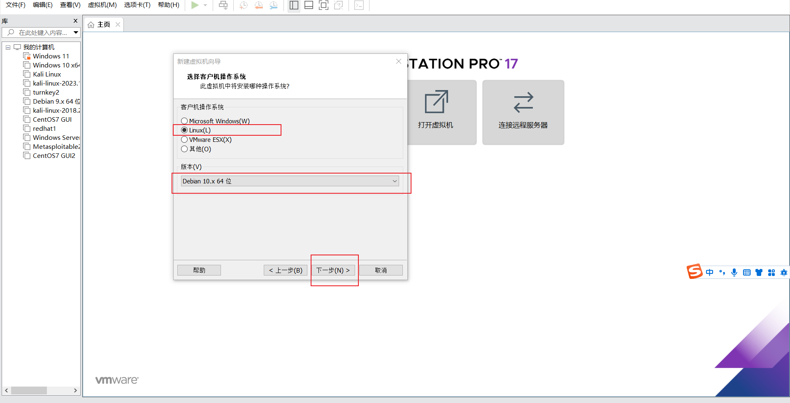
Task: Select Debian 9.x 64 VM in library
Action: [x=51, y=102]
